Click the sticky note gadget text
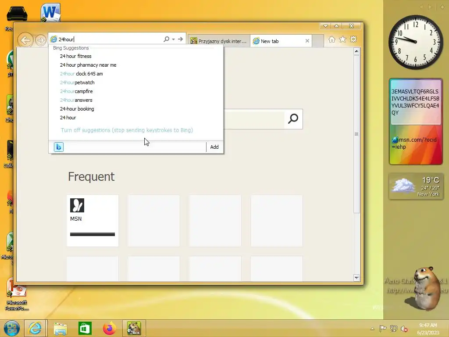This screenshot has height=337, width=449. coord(415,102)
